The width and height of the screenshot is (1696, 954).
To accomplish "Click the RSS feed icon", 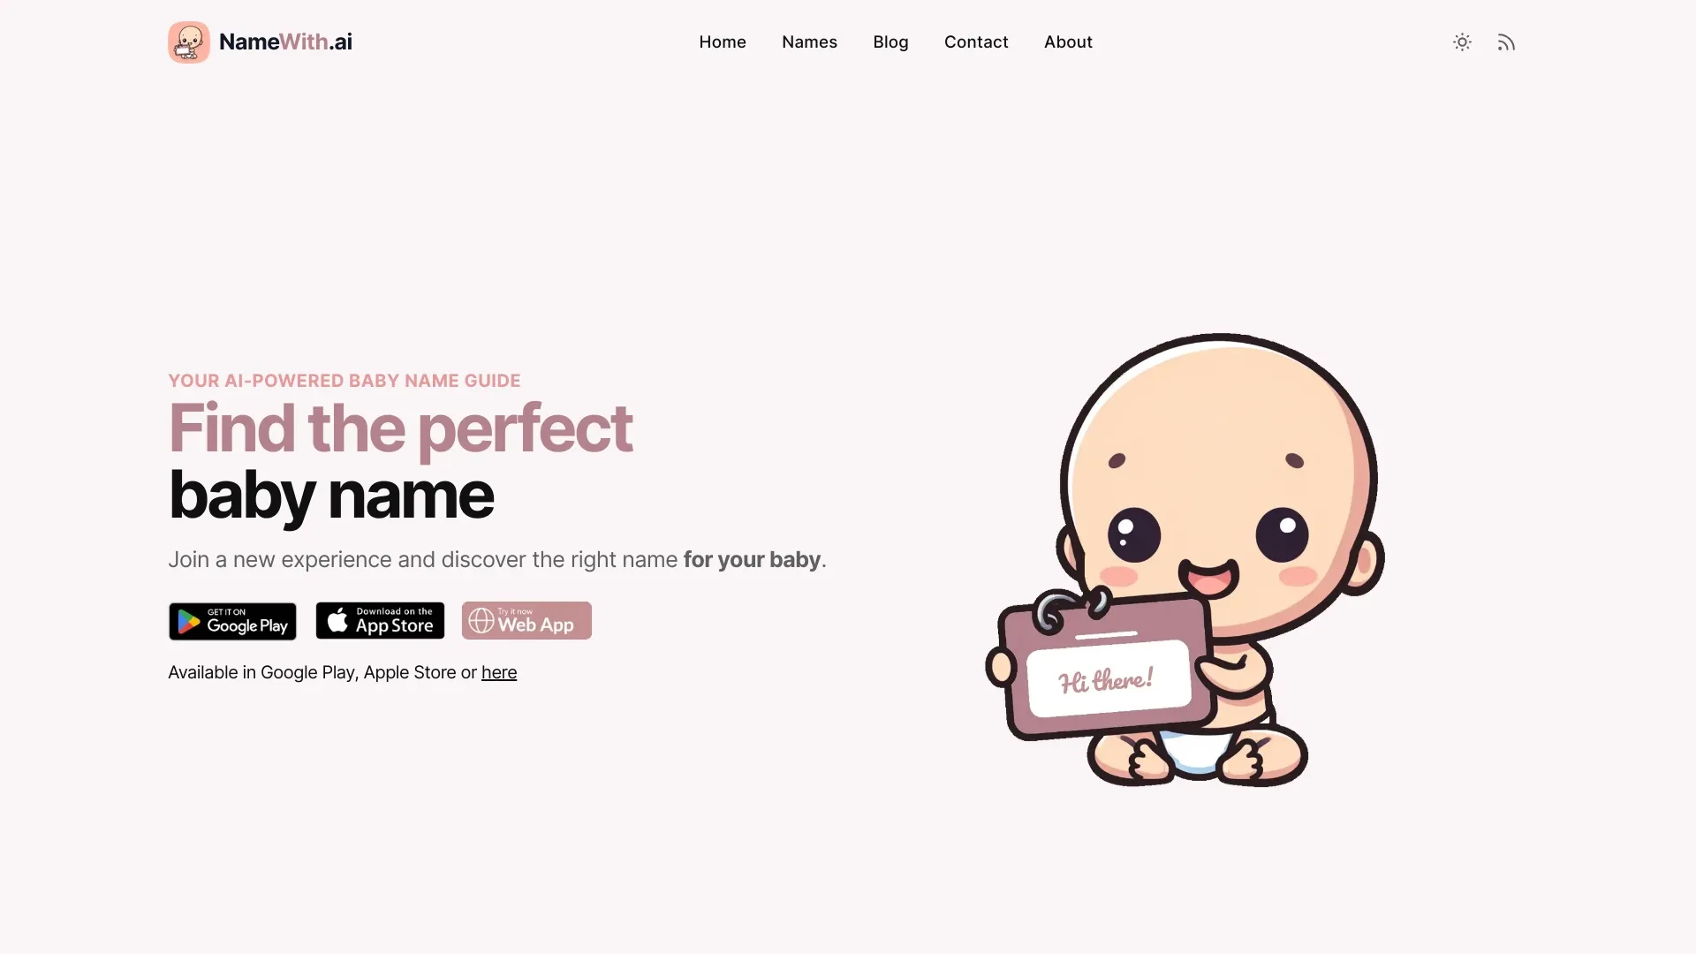I will pos(1506,42).
